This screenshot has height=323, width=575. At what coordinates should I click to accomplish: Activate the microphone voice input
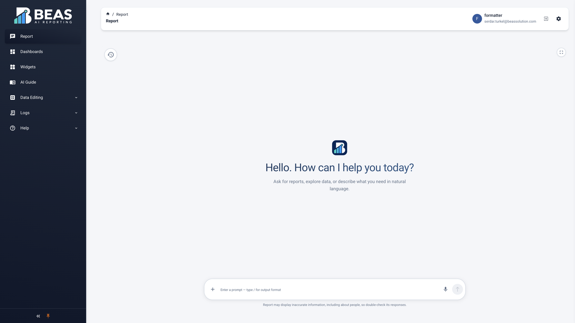pos(445,289)
